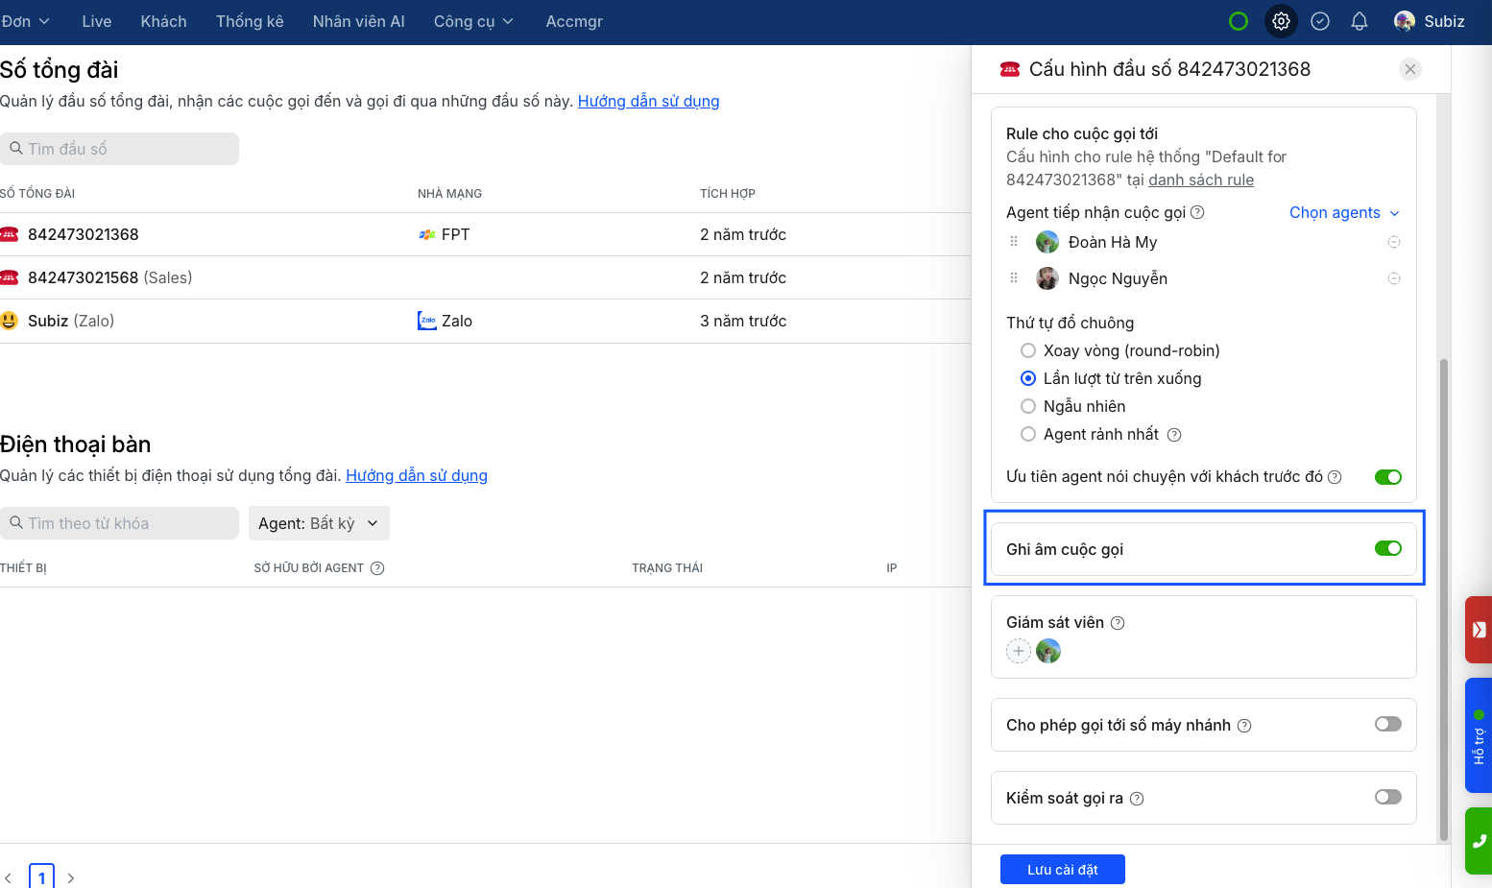Click in the Tìm đầu số search field
Viewport: 1492px width, 888px height.
(x=120, y=149)
